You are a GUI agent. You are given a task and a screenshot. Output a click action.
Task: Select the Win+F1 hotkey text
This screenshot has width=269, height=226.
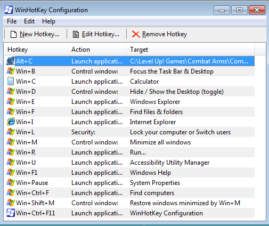tap(27, 173)
